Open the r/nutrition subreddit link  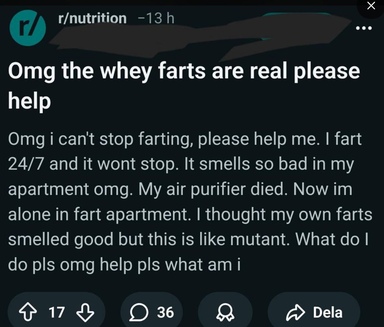pos(92,18)
